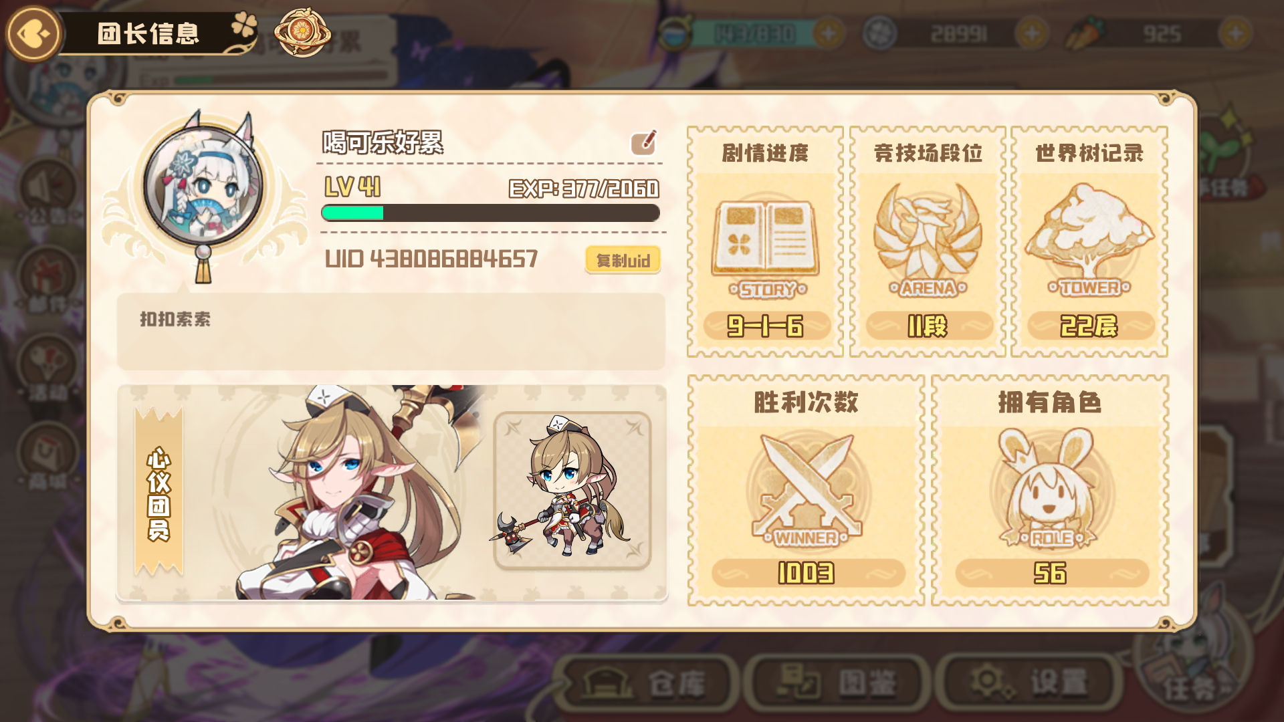Copy UID with the 复制uid button
The width and height of the screenshot is (1284, 722).
pos(623,259)
